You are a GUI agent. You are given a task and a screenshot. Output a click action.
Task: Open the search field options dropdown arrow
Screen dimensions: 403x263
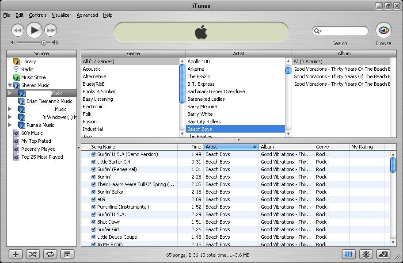tap(320, 31)
